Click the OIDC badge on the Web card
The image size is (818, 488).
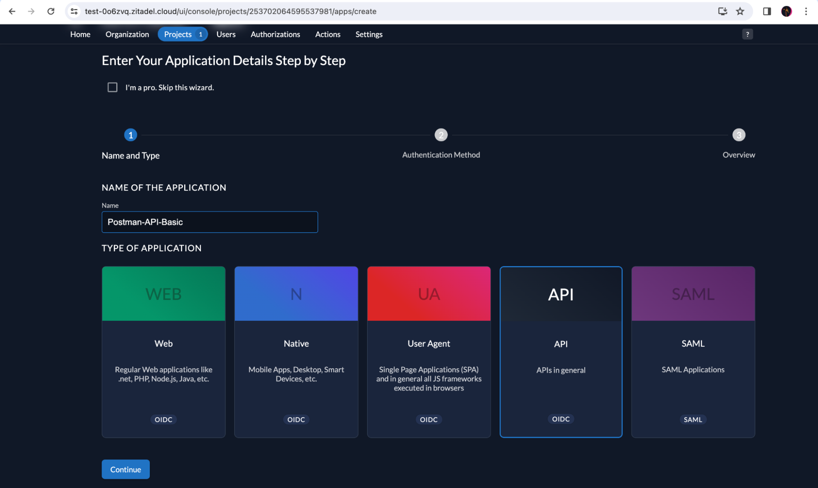163,419
